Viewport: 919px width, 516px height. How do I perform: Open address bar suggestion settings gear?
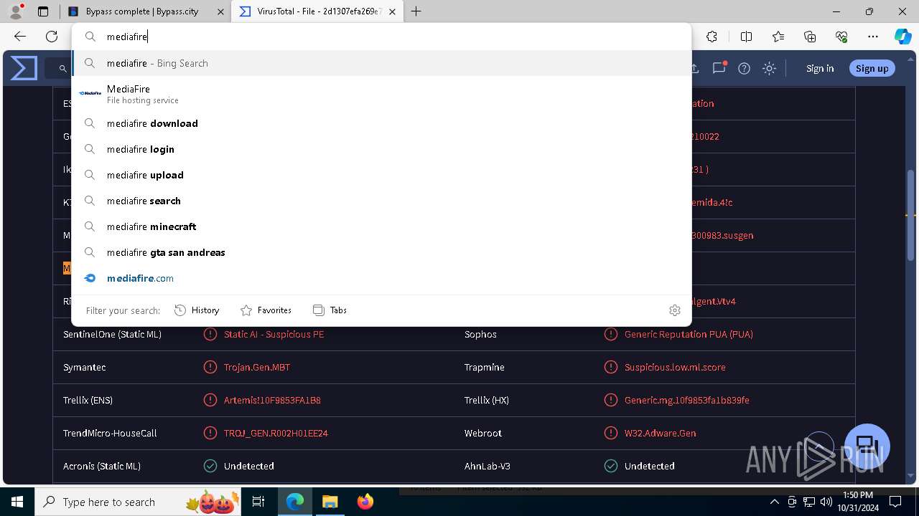click(x=675, y=310)
